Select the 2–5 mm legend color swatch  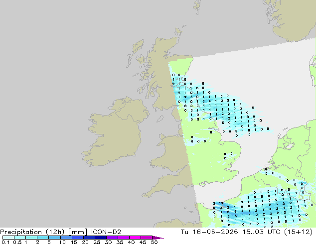[x=43, y=238]
